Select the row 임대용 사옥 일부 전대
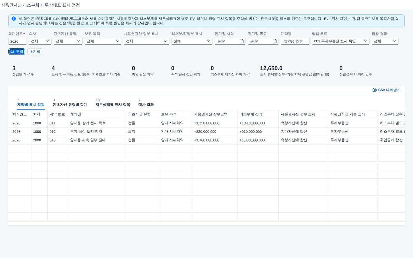 [x=206, y=140]
